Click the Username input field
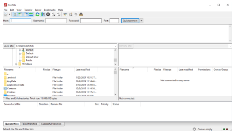Viewport: 233px width, 135px height. coord(56,21)
